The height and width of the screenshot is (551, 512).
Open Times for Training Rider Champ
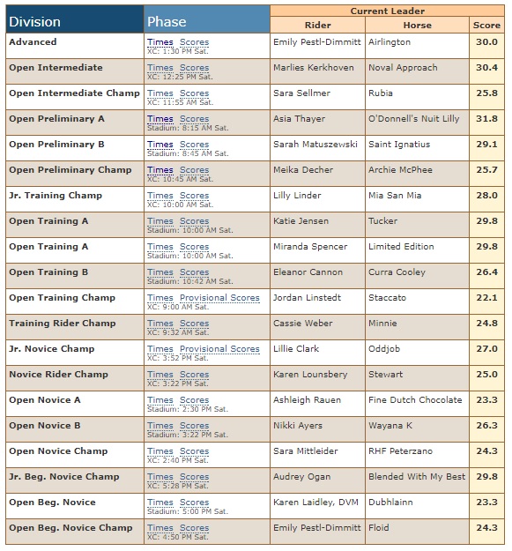click(160, 324)
